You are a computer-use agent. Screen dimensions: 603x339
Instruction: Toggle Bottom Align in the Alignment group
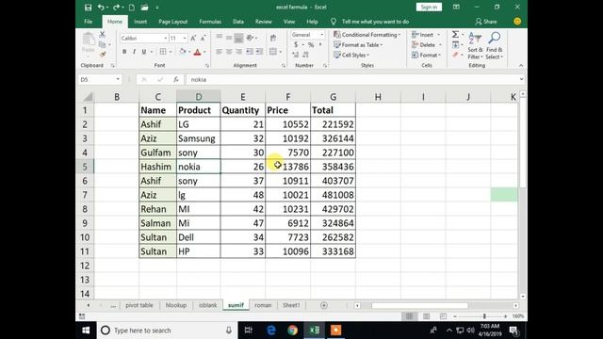point(238,38)
